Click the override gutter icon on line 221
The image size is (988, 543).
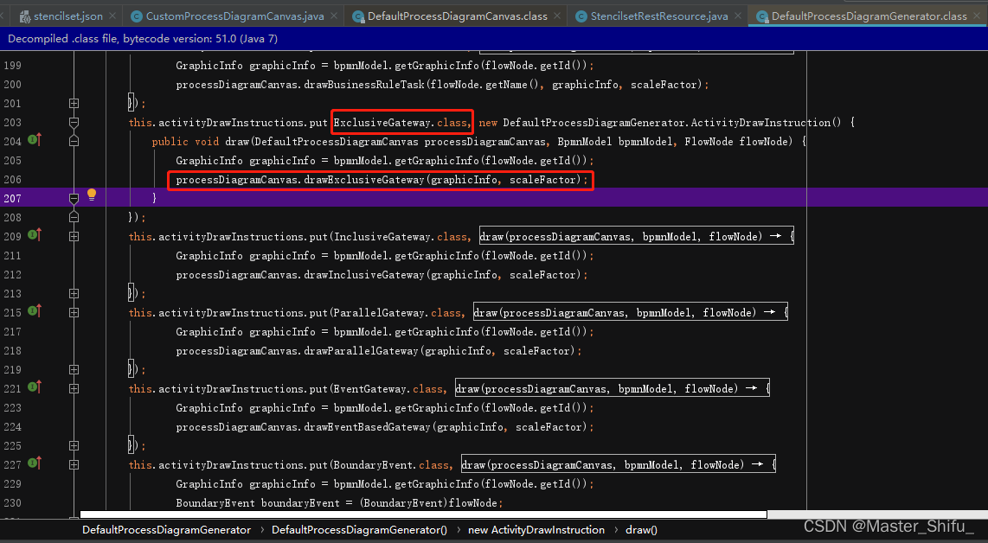click(x=35, y=386)
